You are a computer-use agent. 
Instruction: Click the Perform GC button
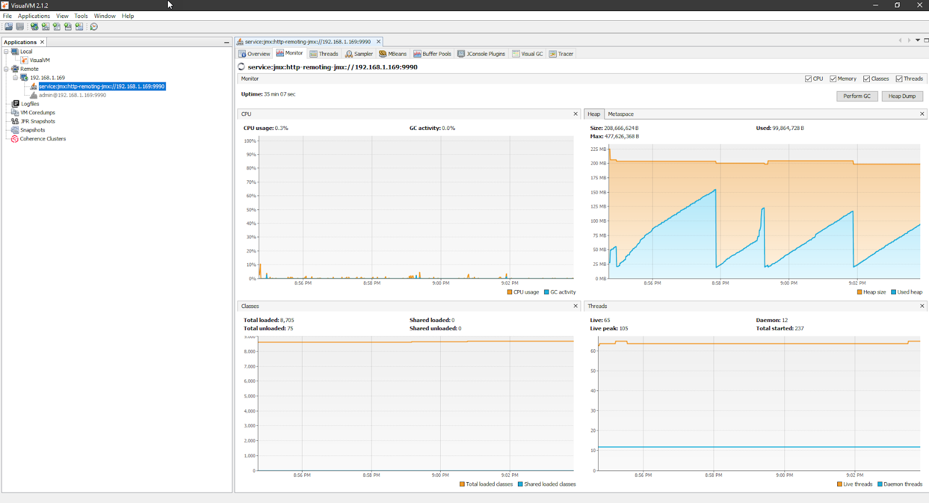coord(857,96)
